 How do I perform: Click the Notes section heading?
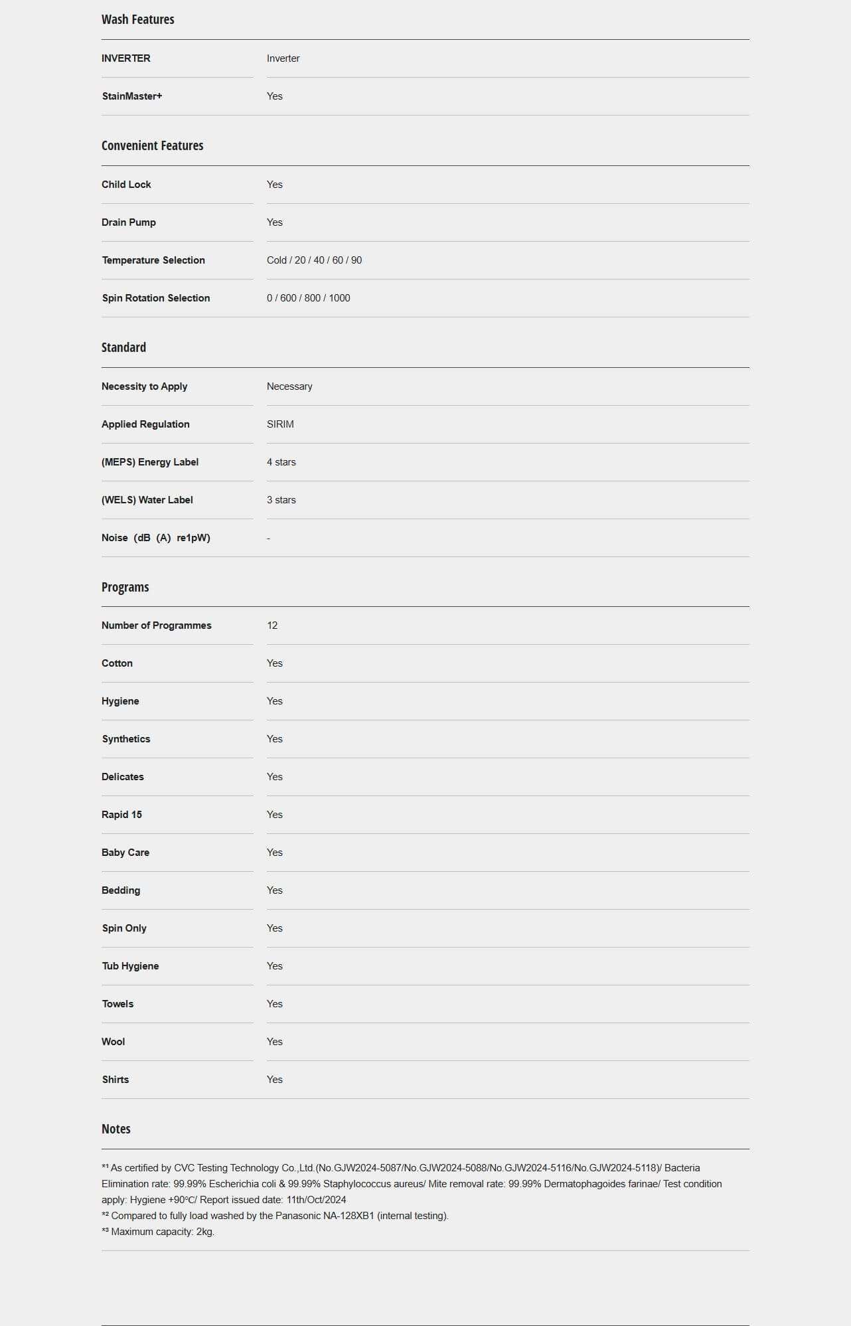(116, 1129)
